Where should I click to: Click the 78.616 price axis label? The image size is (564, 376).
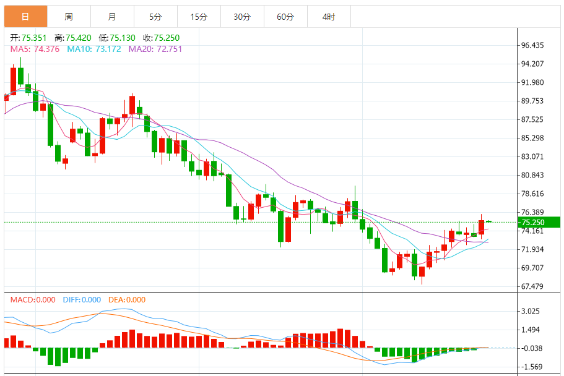coord(532,194)
